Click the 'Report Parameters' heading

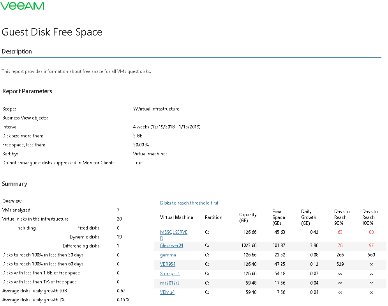click(27, 91)
